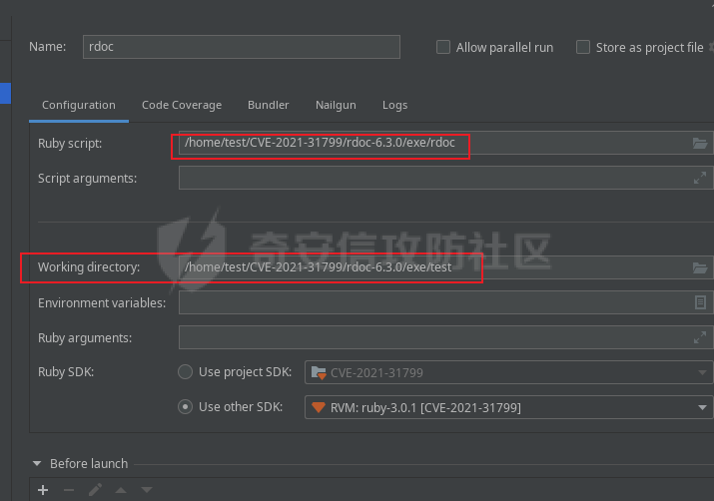This screenshot has height=501, width=714.
Task: Open Environment variables editor icon
Action: [700, 302]
